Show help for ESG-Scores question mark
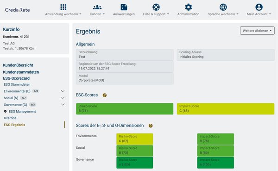This screenshot has height=171, width=278. coord(105,95)
